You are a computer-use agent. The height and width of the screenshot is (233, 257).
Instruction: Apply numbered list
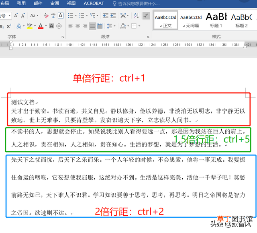tap(82, 16)
